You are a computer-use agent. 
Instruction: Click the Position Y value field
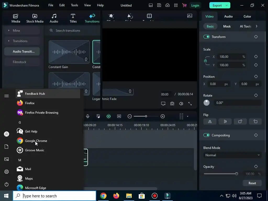click(250, 84)
